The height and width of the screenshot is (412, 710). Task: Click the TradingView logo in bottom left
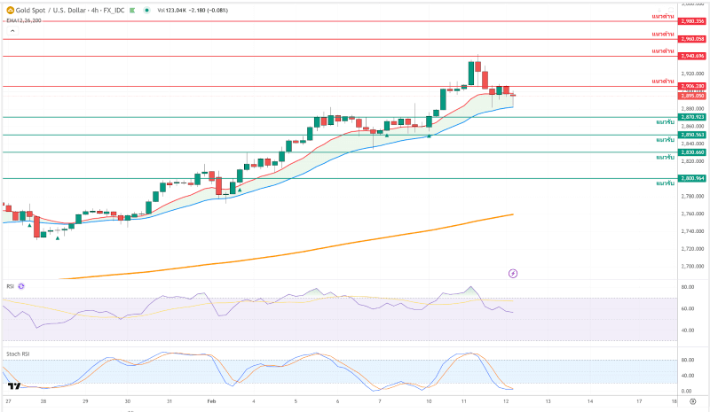click(x=13, y=386)
